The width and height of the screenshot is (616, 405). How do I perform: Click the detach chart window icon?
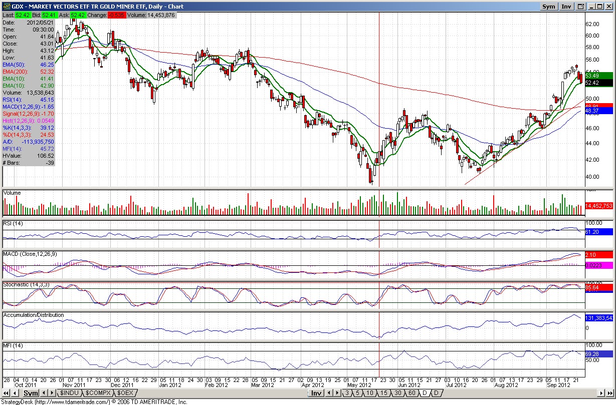point(581,7)
